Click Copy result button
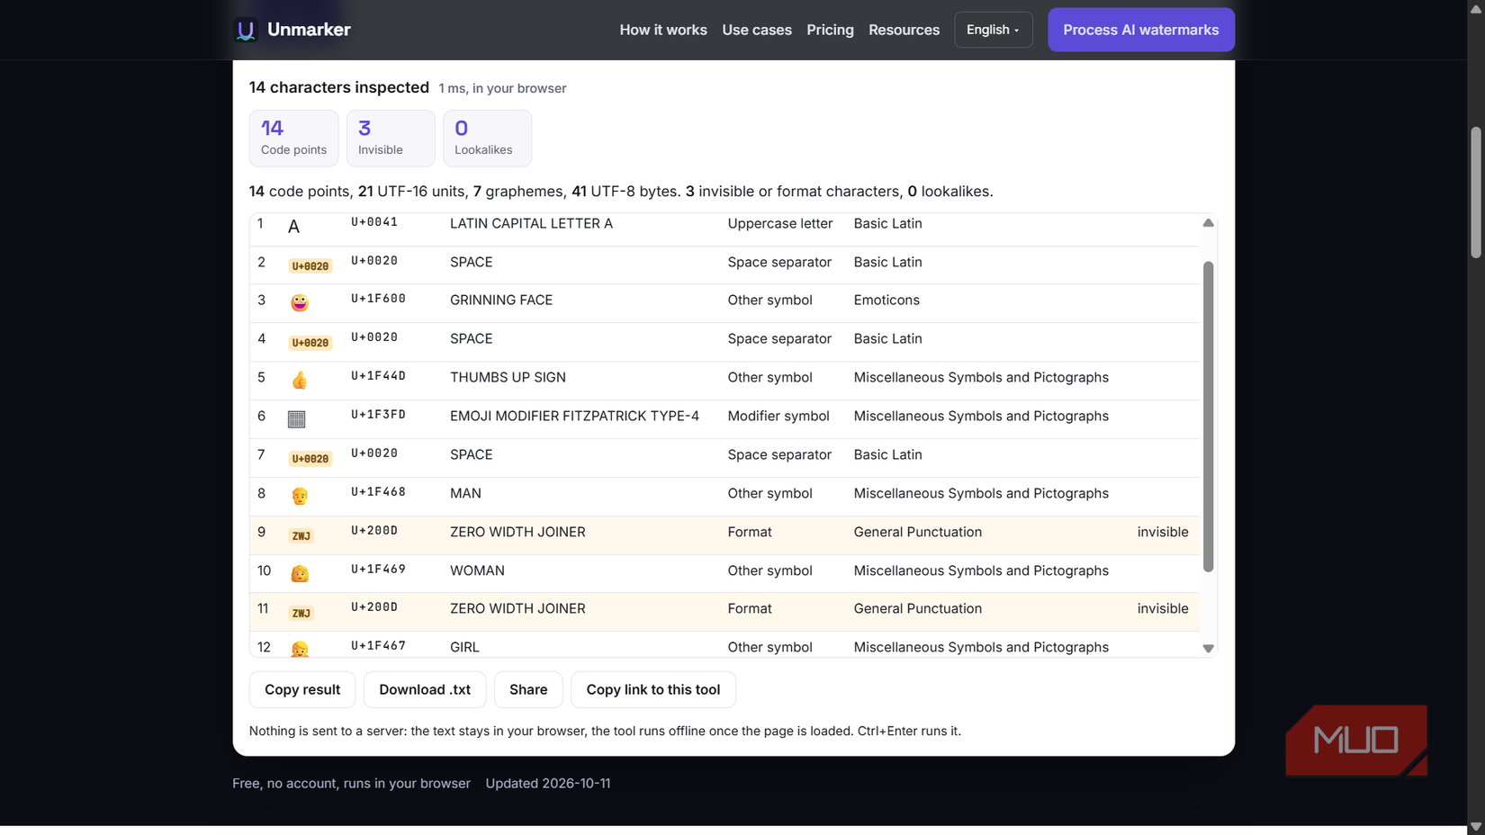Image resolution: width=1485 pixels, height=835 pixels. (302, 689)
